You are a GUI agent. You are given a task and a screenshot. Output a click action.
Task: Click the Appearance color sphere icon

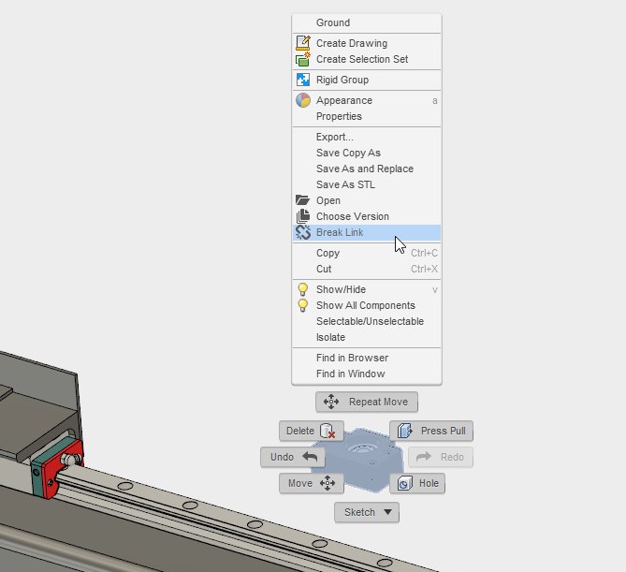click(303, 100)
